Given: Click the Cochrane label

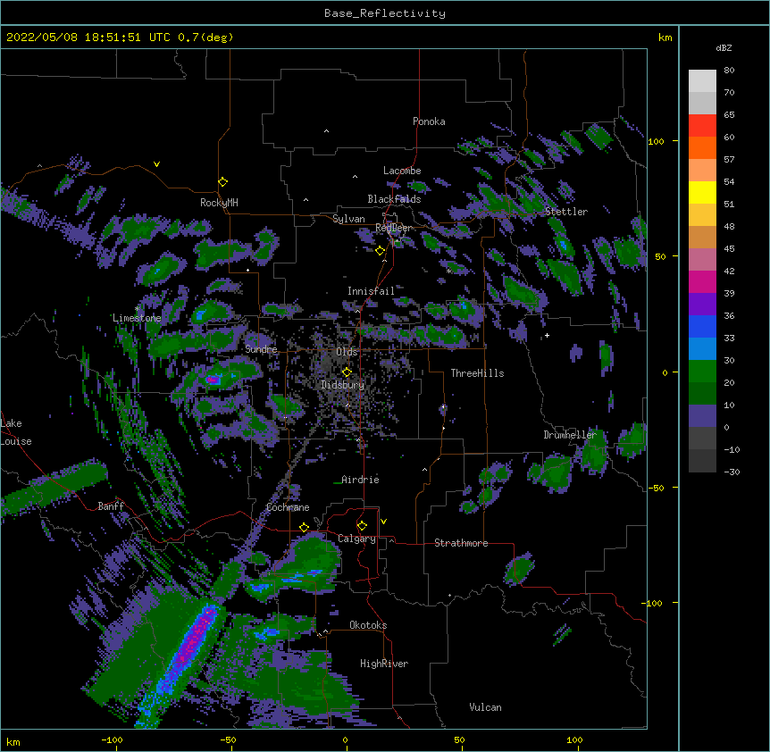Looking at the screenshot, I should 288,507.
